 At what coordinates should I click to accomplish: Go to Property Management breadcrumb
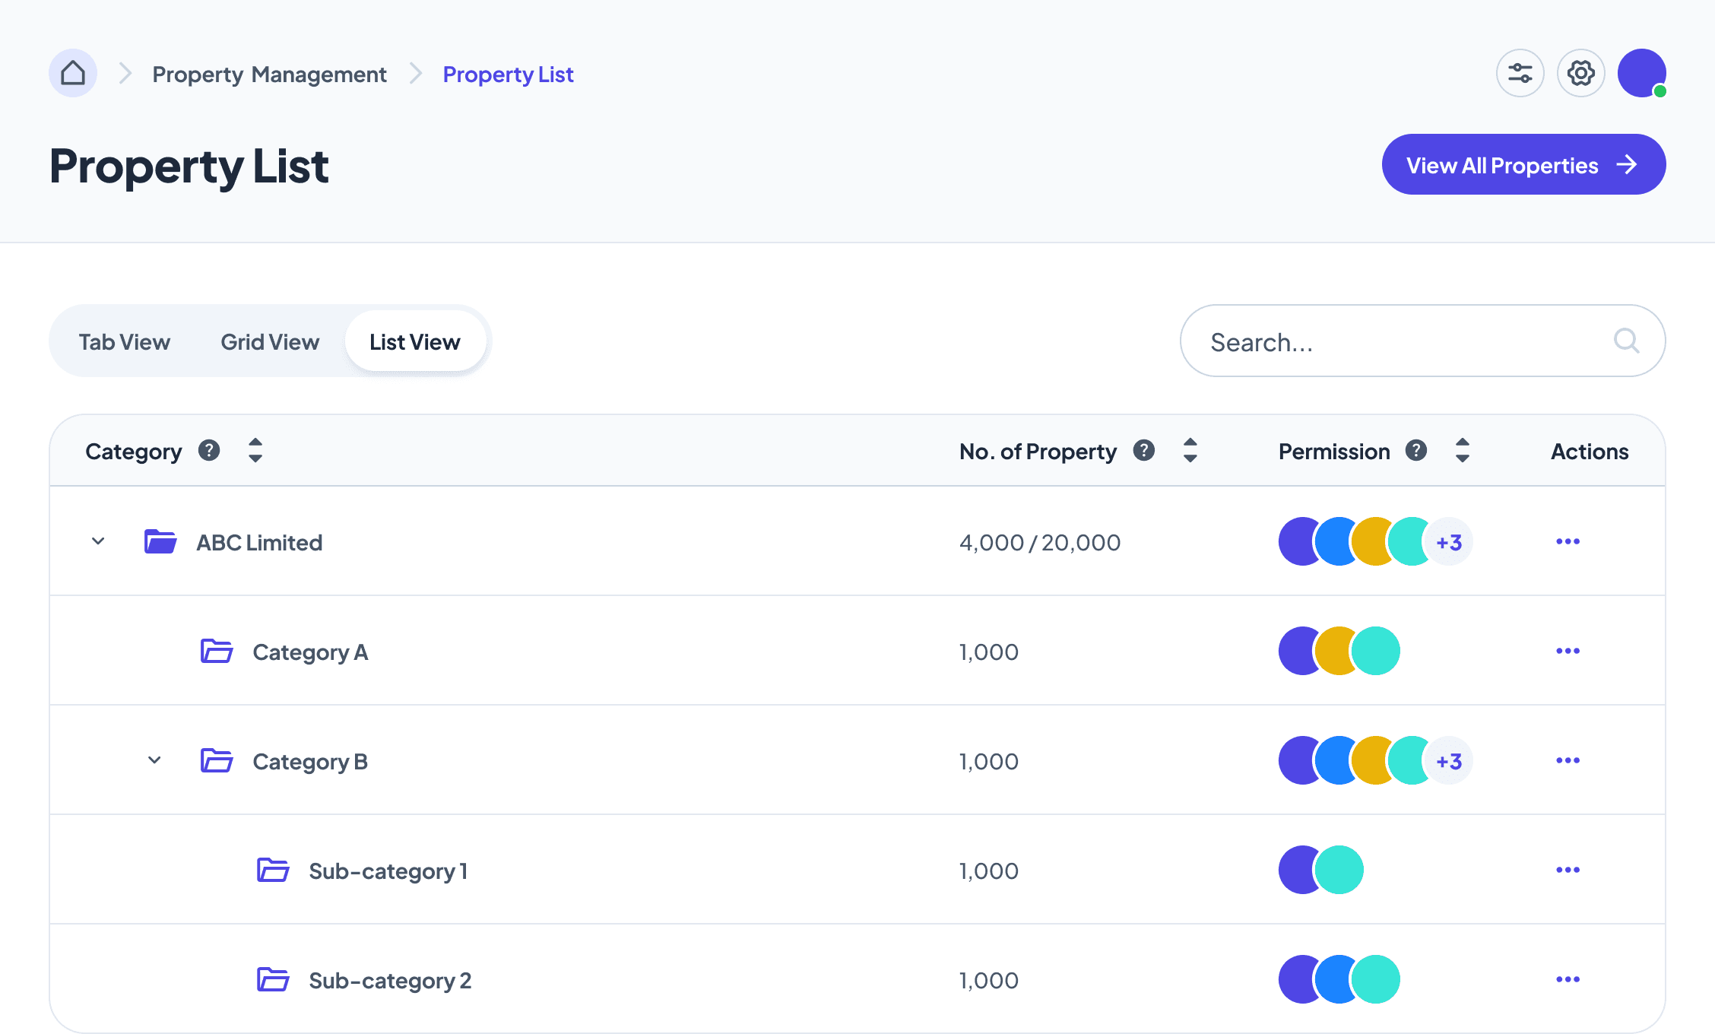coord(269,75)
